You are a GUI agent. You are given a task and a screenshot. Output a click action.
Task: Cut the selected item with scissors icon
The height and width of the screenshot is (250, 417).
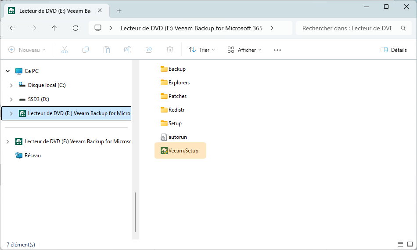65,50
